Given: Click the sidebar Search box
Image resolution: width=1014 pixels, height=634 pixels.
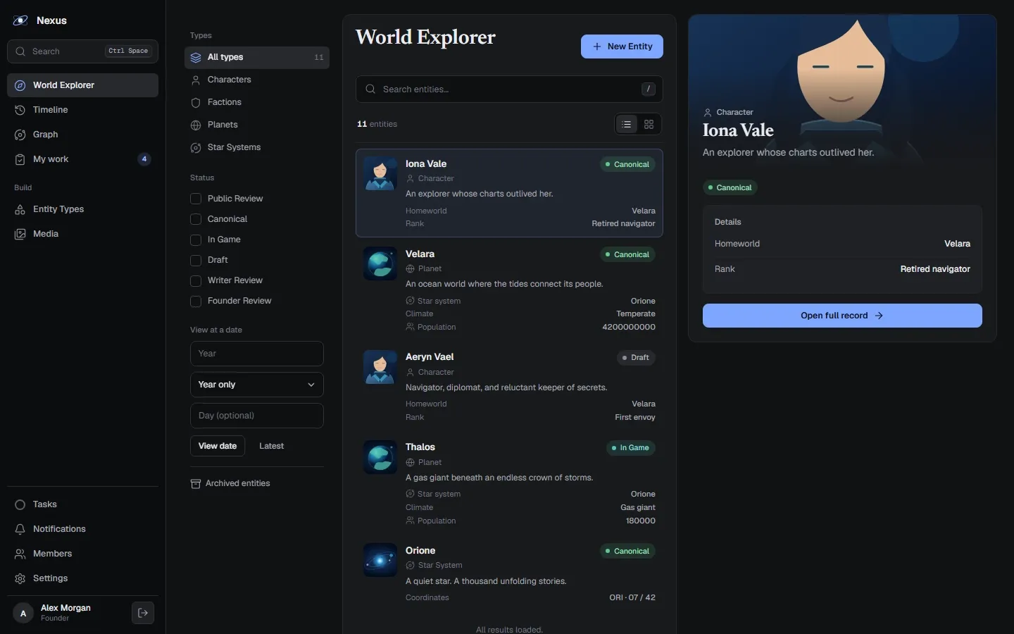Looking at the screenshot, I should (82, 51).
